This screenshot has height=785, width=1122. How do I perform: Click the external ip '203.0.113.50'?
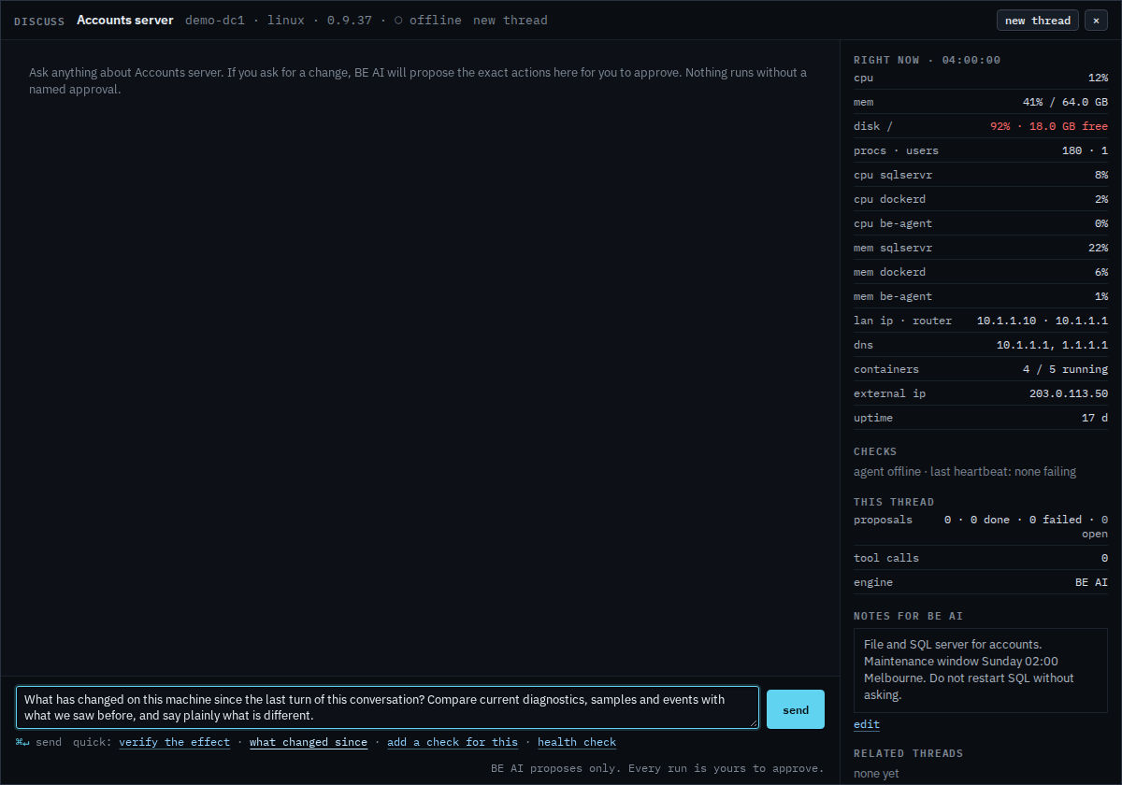coord(1069,393)
